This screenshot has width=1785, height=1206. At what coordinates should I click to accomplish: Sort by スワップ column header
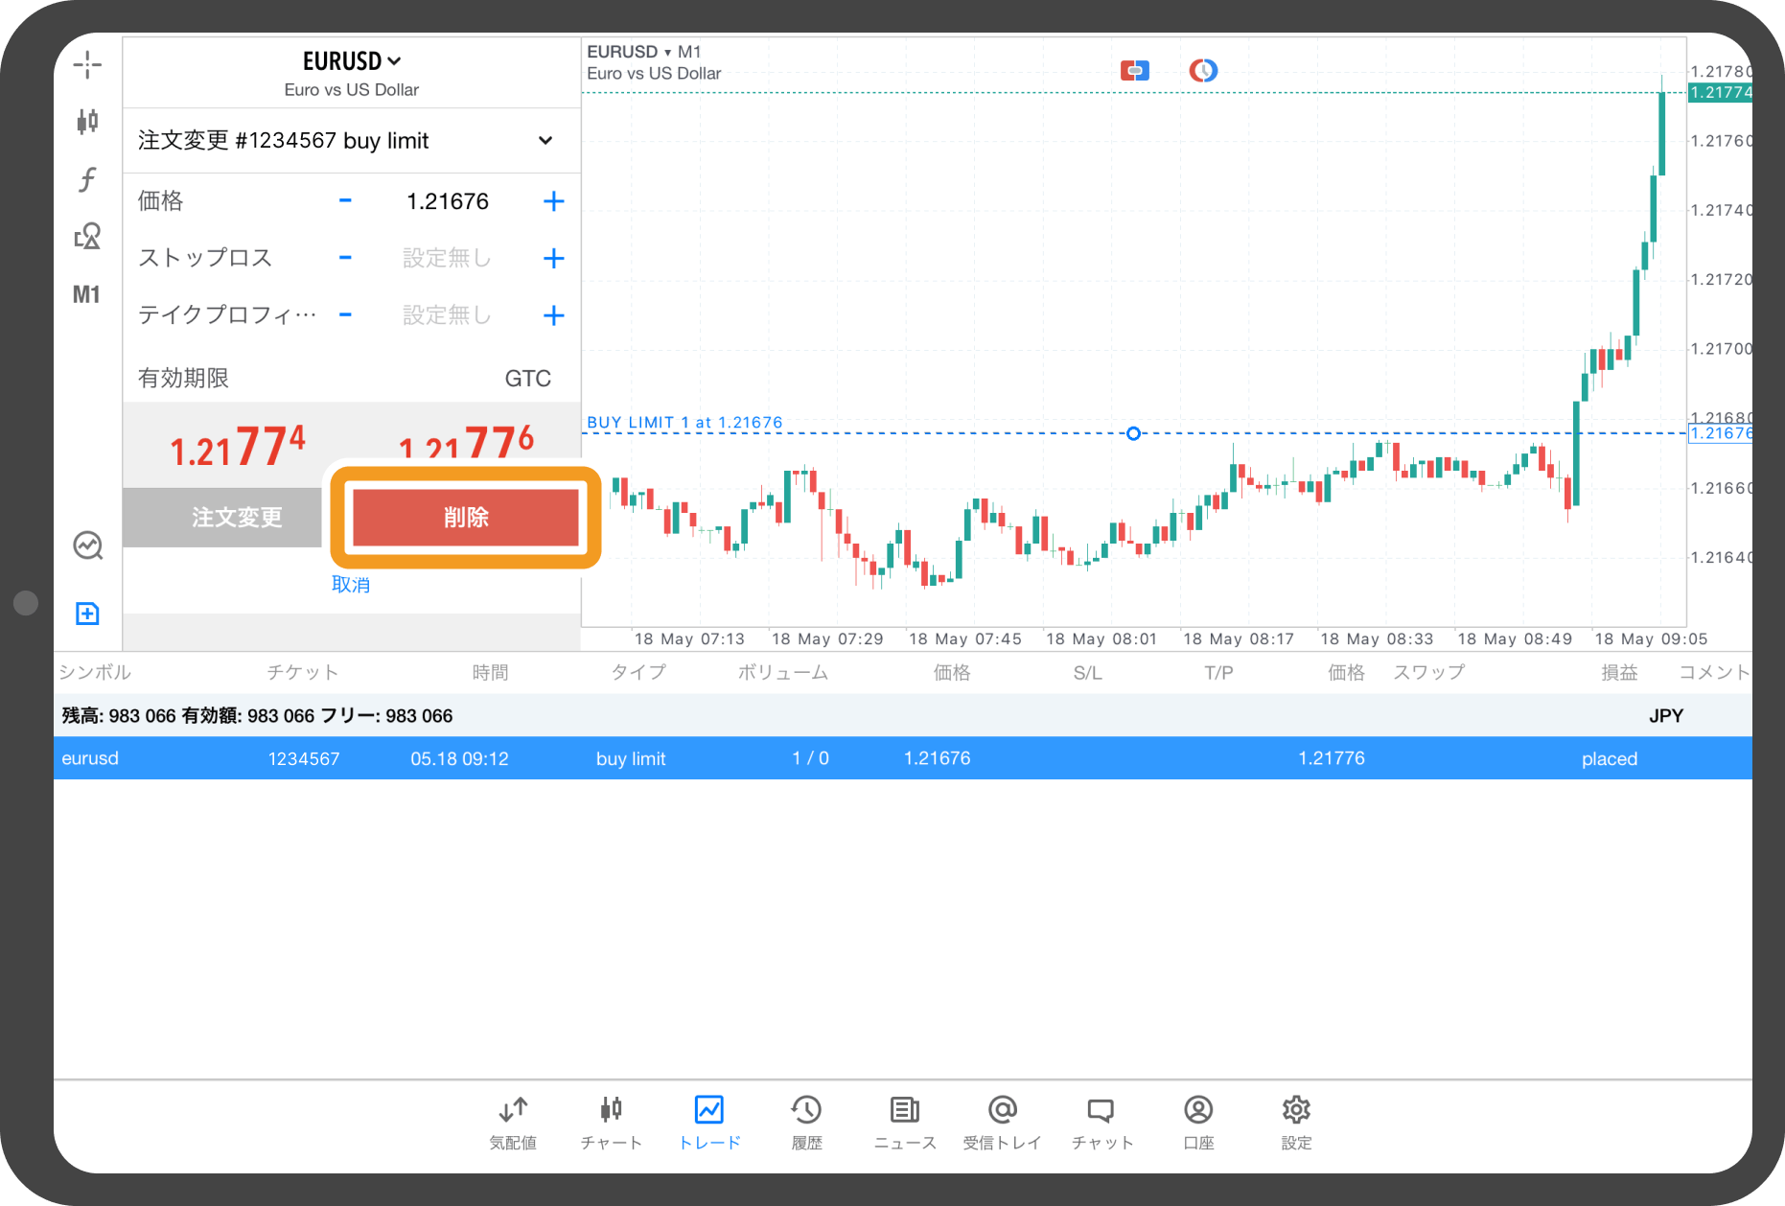click(1429, 672)
